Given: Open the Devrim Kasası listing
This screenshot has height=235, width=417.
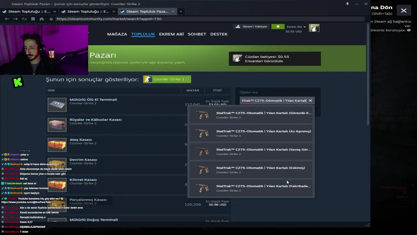Looking at the screenshot, I should (x=138, y=164).
